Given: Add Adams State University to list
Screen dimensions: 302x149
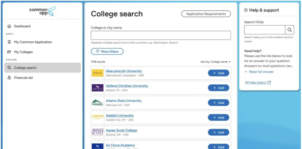Looking at the screenshot, I should [x=218, y=103].
